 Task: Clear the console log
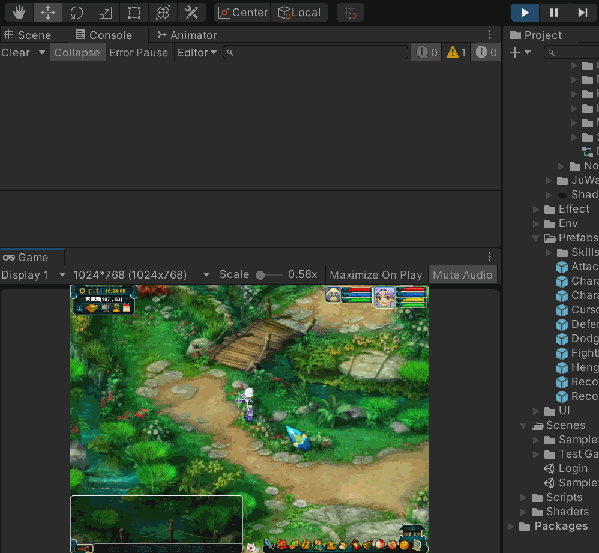[16, 53]
